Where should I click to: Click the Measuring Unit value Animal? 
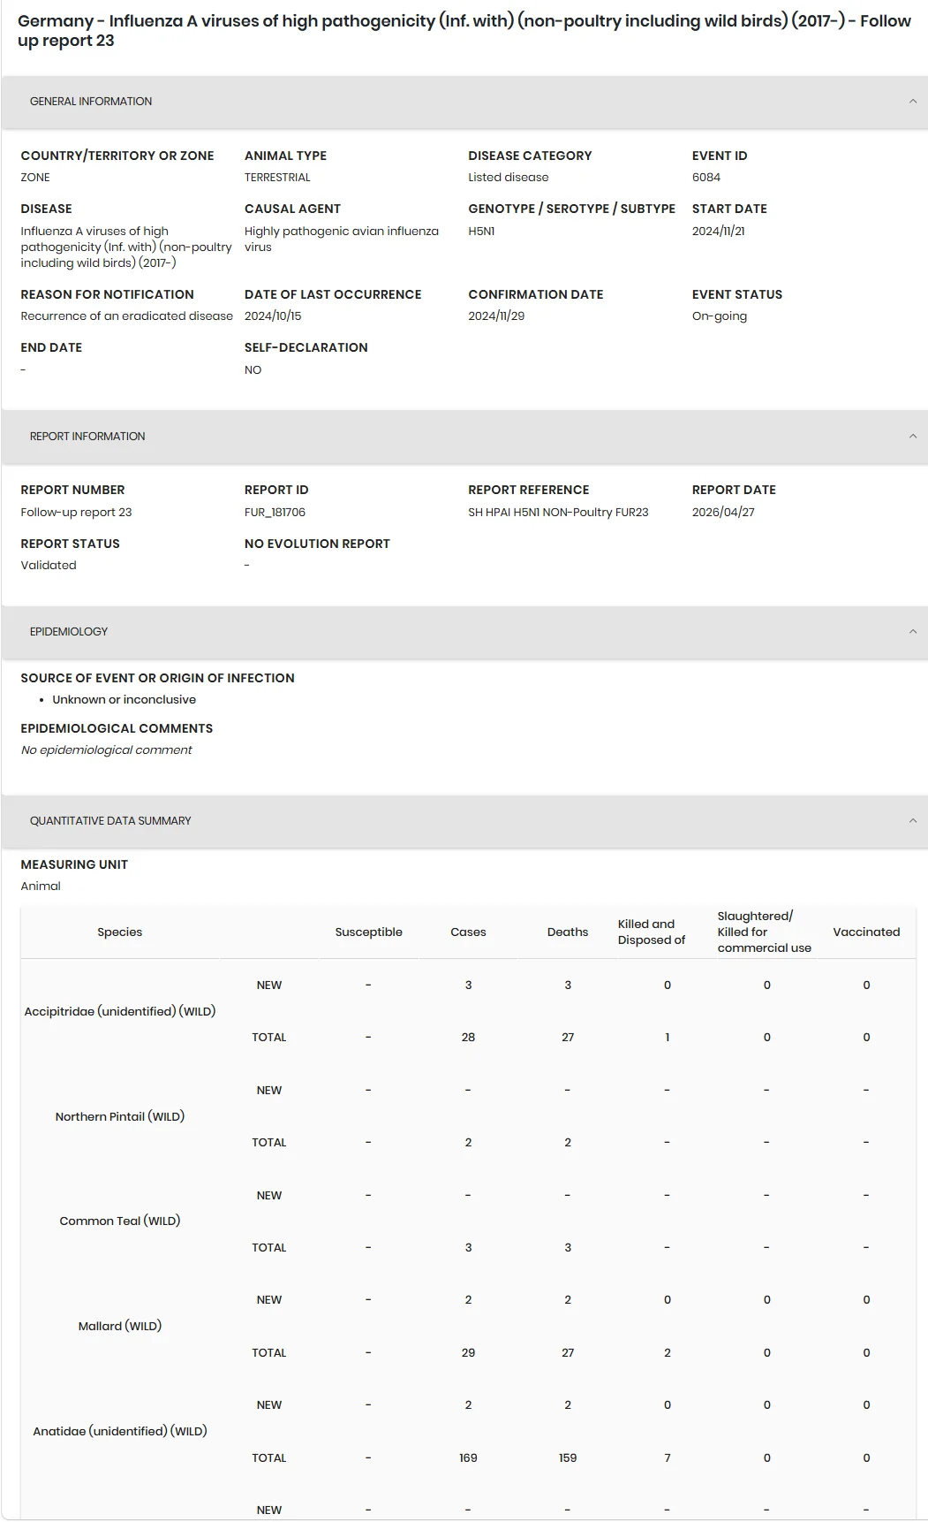tap(41, 887)
